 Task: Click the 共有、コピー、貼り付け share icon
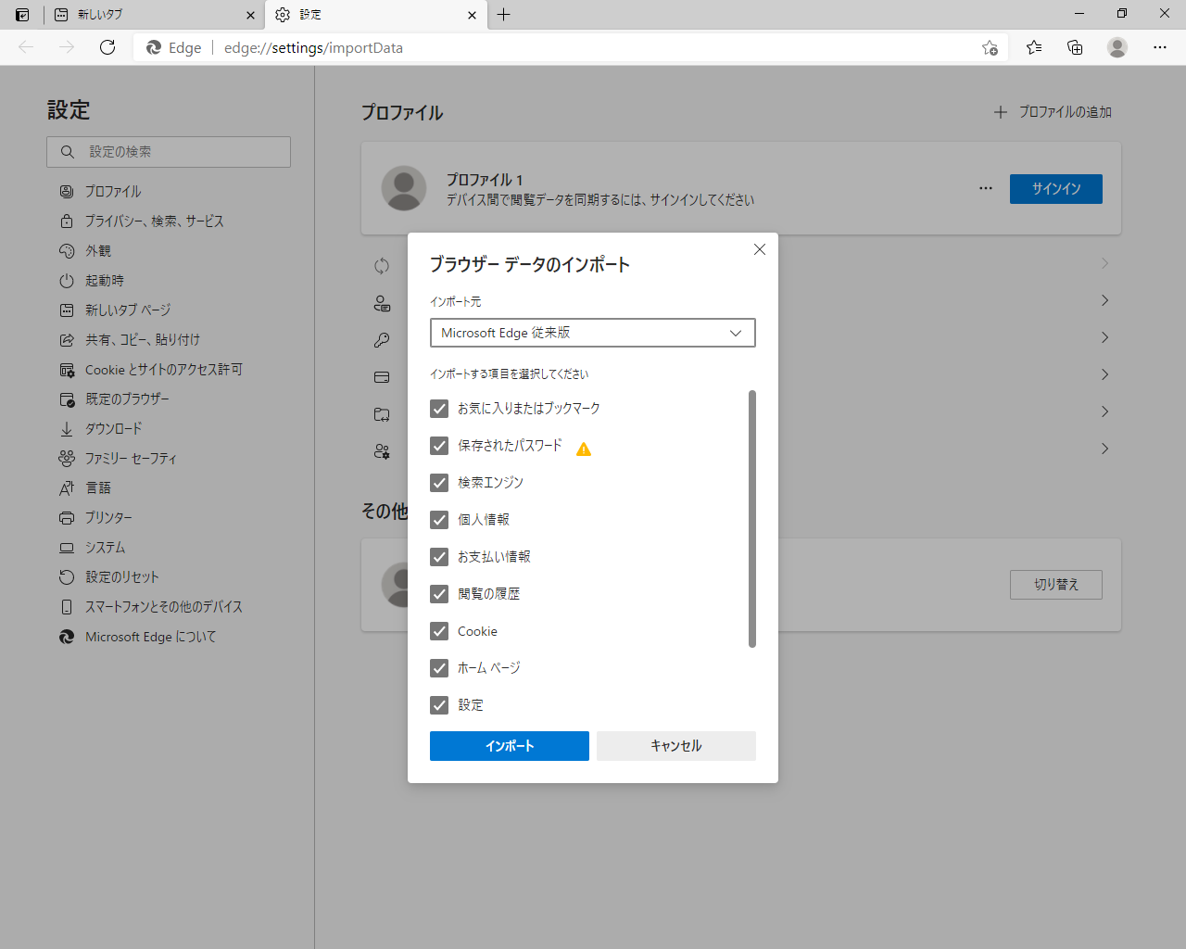(67, 340)
